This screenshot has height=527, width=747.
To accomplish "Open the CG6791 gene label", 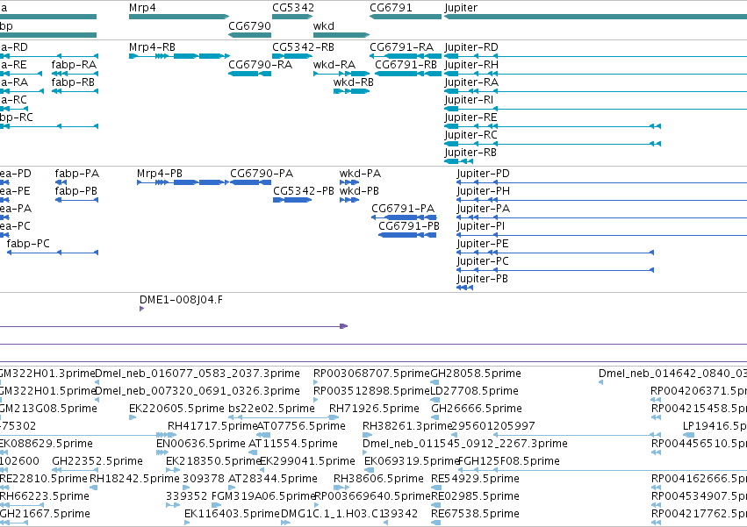I will [391, 8].
